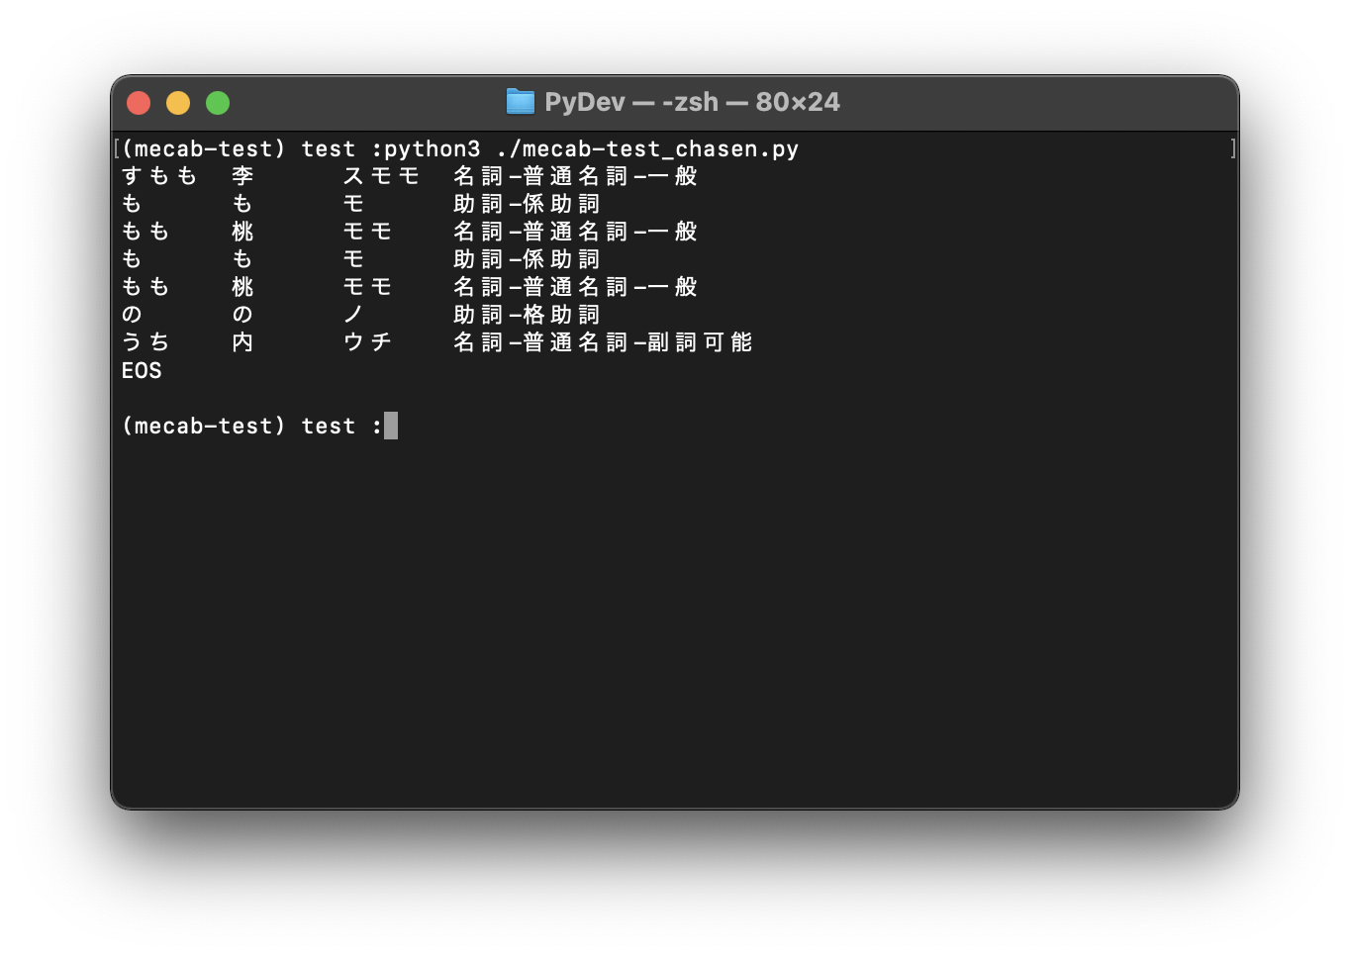
Task: Click the word 'すもも' in first output row
Action: coord(159,176)
